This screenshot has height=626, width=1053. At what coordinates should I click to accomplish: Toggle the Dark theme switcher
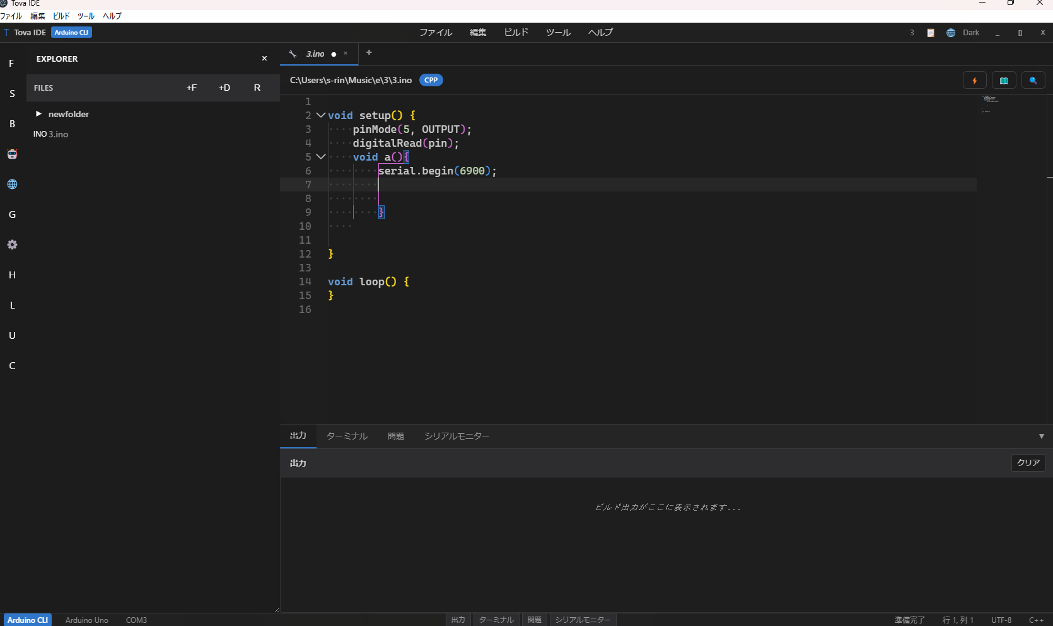970,33
